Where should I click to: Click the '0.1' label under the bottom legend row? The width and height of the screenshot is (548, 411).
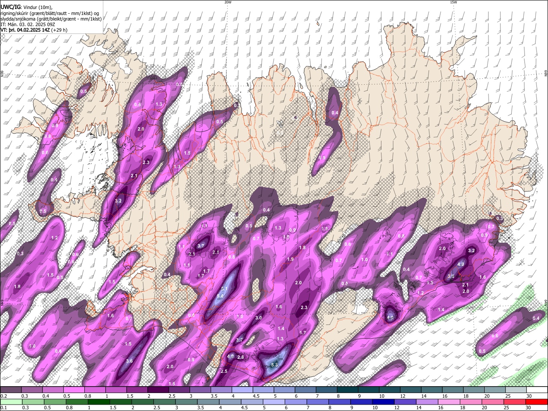tap(3, 408)
